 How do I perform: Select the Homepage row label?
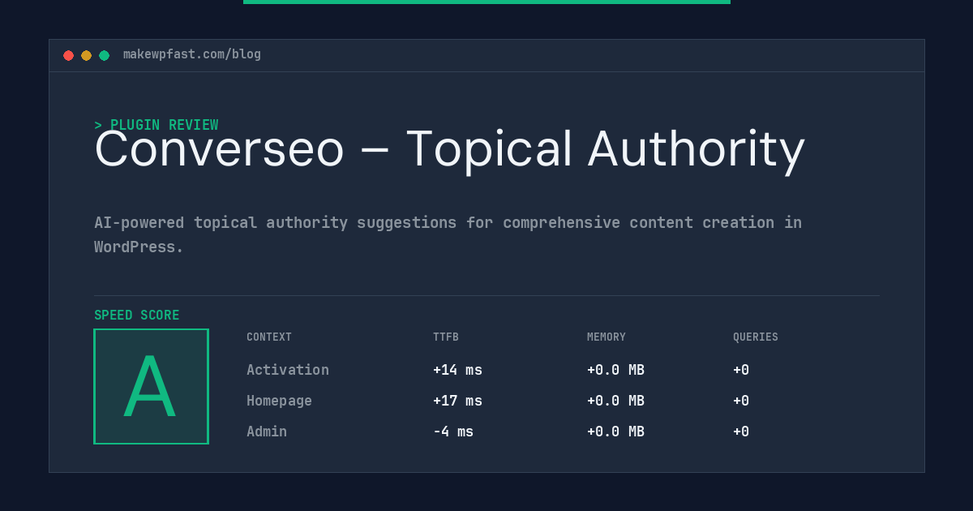(x=279, y=401)
